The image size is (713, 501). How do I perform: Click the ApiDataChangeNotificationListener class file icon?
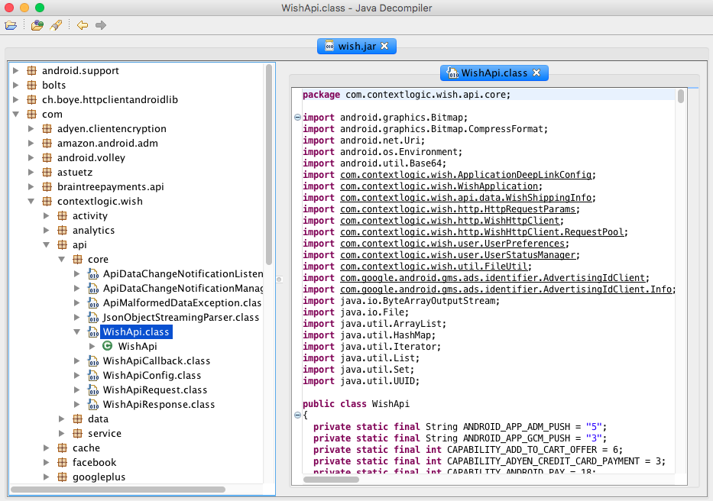pyautogui.click(x=93, y=274)
